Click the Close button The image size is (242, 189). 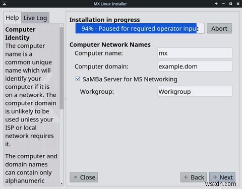[x=84, y=177]
